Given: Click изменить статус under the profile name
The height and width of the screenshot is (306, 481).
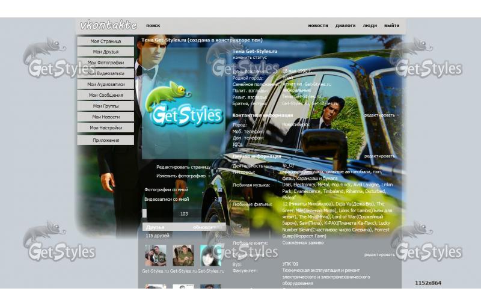Looking at the screenshot, I should pyautogui.click(x=250, y=58).
